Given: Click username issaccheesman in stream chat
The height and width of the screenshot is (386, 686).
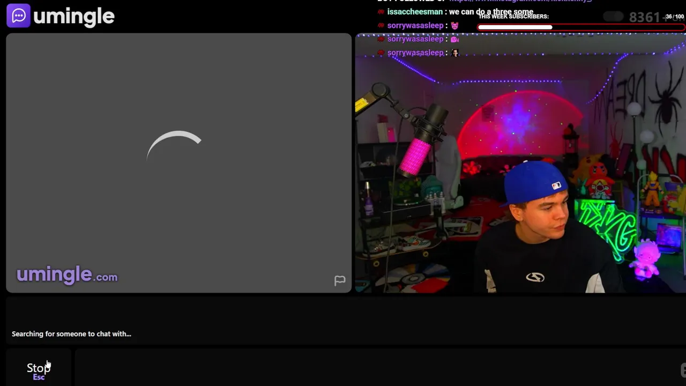Looking at the screenshot, I should coord(415,12).
